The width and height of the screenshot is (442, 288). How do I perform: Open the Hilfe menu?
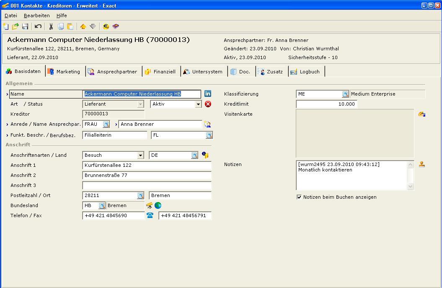(62, 16)
